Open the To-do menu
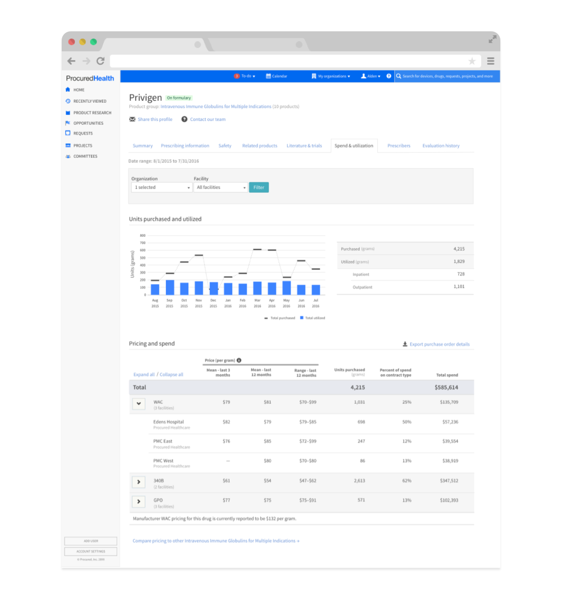 tap(245, 76)
